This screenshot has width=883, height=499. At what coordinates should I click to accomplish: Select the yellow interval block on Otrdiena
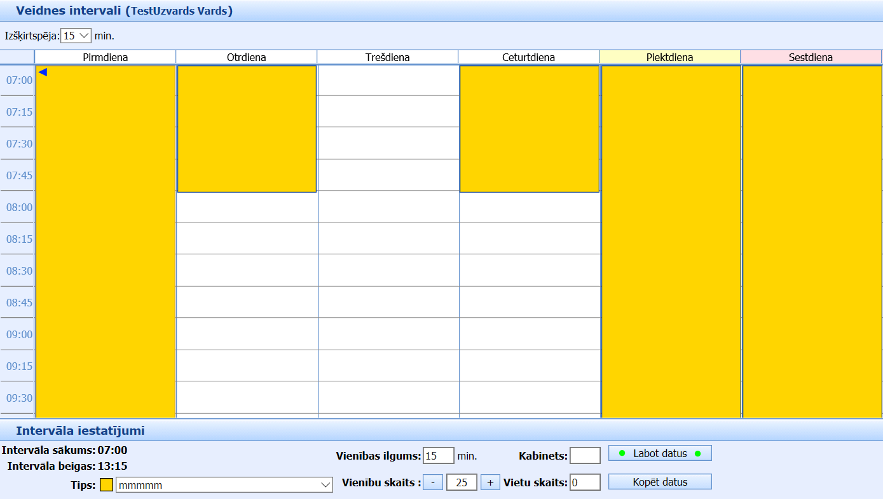247,128
